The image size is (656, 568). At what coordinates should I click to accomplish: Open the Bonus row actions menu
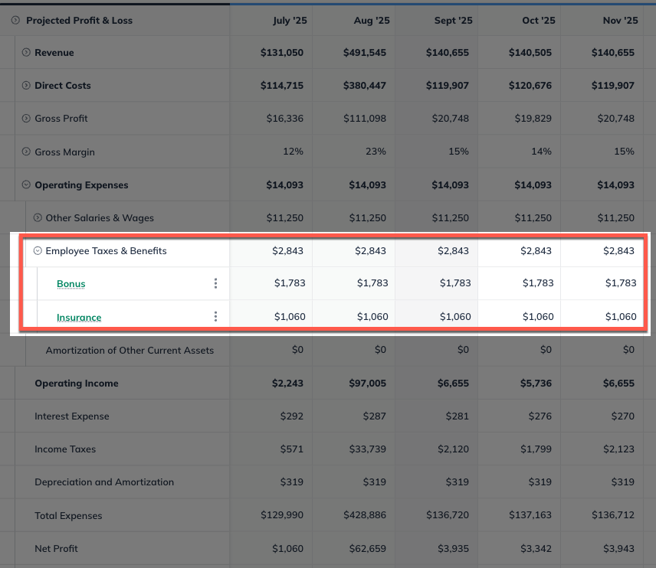(215, 283)
